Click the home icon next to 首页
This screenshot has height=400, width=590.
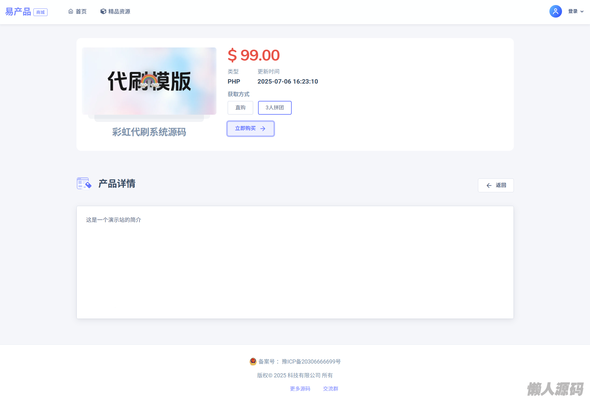pyautogui.click(x=71, y=11)
